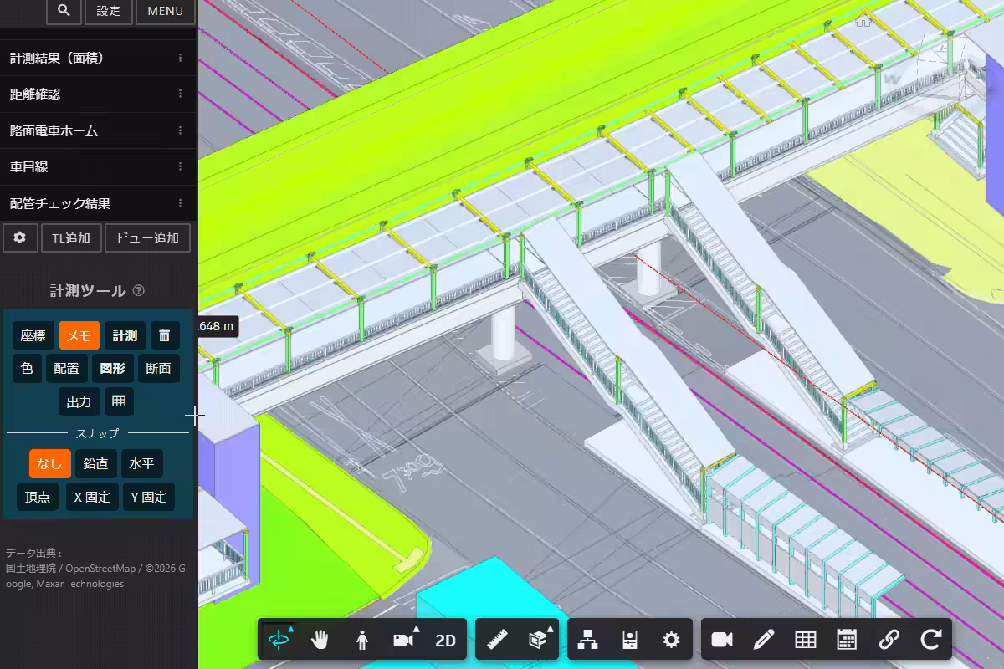Click the reload refresh arrow icon
Viewport: 1004px width, 669px height.
coord(930,640)
